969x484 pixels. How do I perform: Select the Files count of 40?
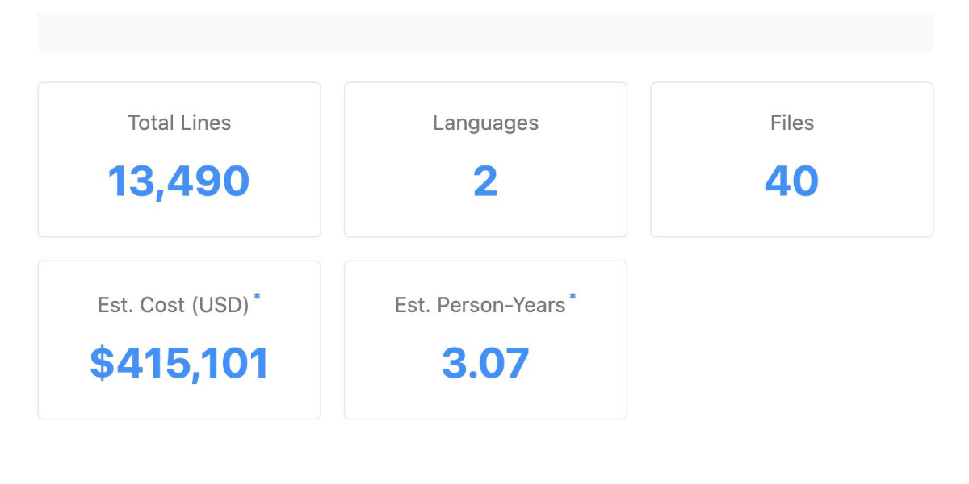pyautogui.click(x=792, y=181)
